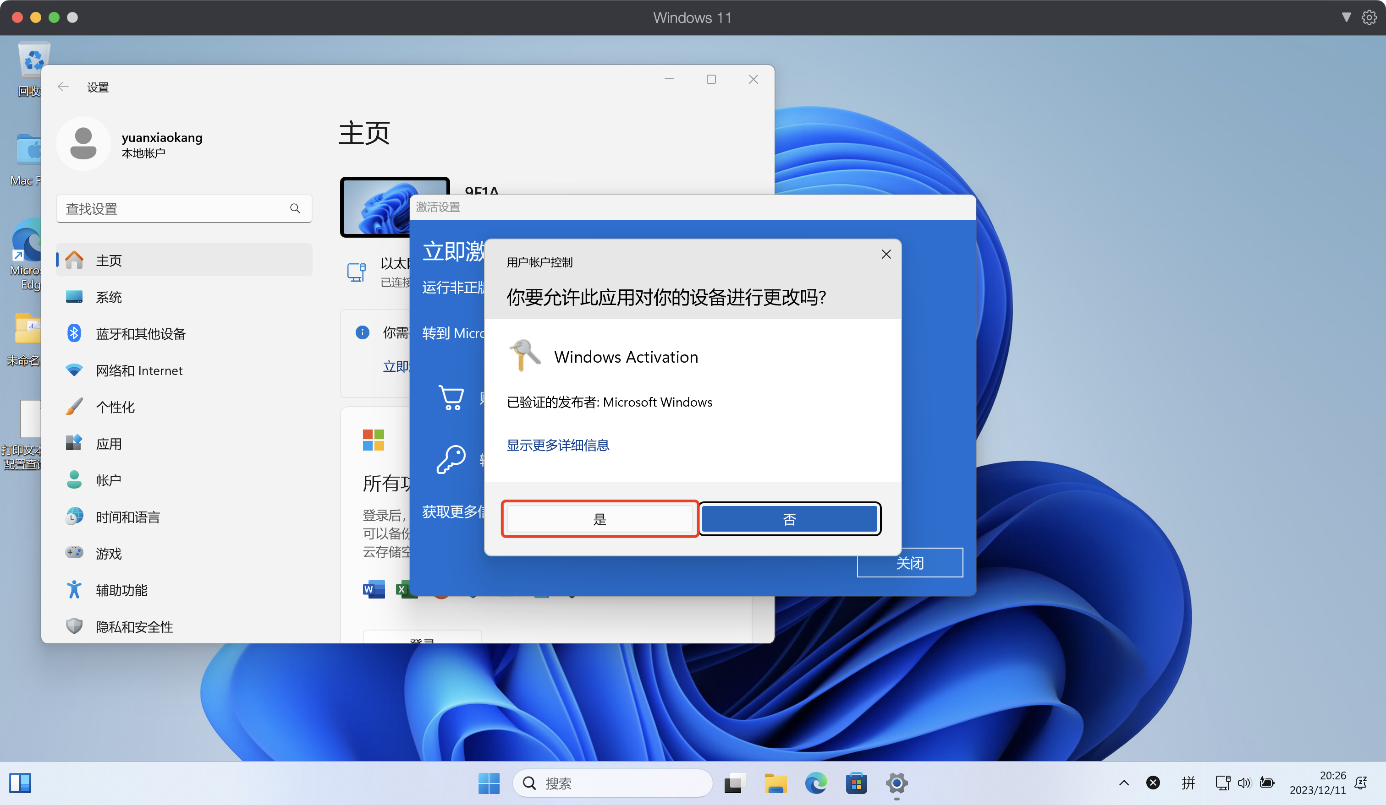Image resolution: width=1386 pixels, height=805 pixels.
Task: Click the search magnifier in 查找设置 box
Action: pyautogui.click(x=295, y=208)
